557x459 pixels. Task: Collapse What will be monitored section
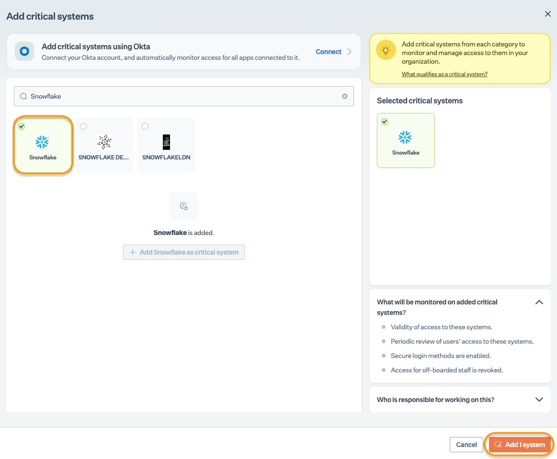click(x=539, y=302)
